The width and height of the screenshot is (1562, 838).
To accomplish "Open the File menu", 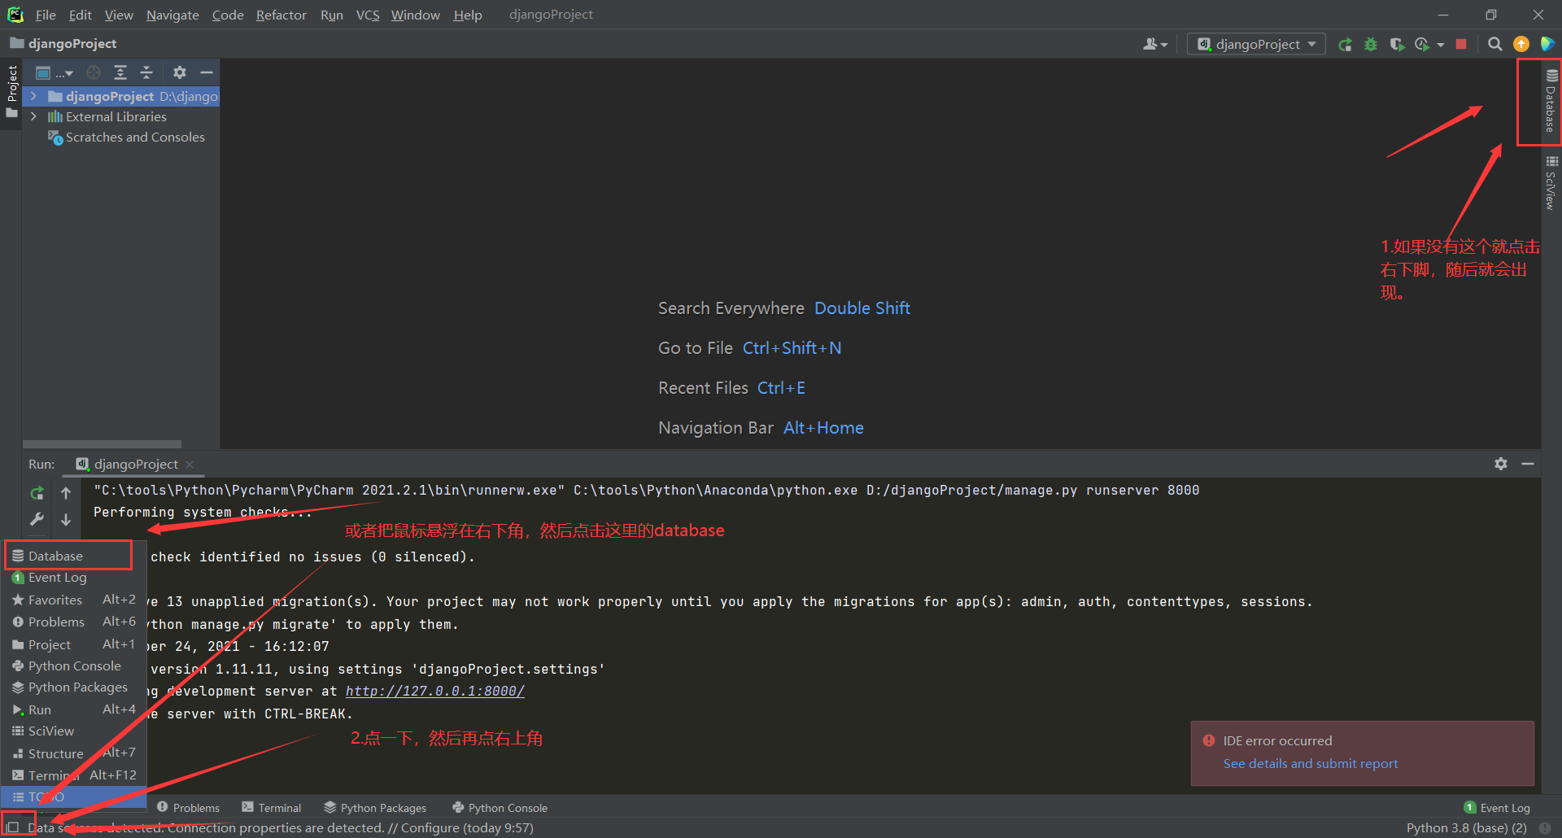I will pyautogui.click(x=46, y=15).
